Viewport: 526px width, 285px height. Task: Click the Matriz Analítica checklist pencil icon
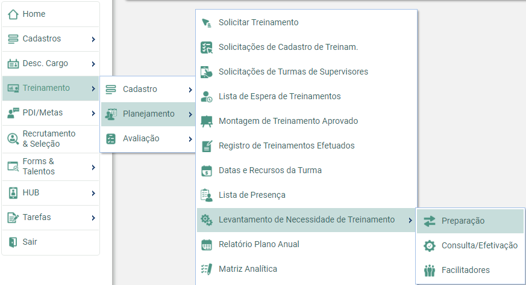[207, 269]
